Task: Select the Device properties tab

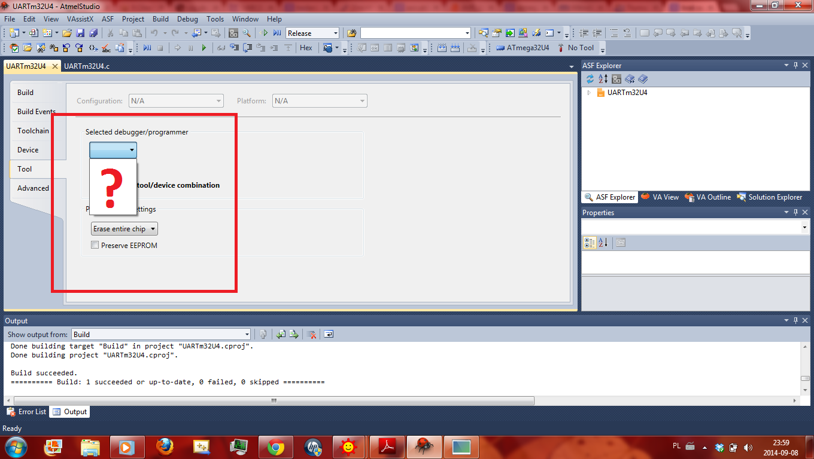Action: pyautogui.click(x=28, y=150)
